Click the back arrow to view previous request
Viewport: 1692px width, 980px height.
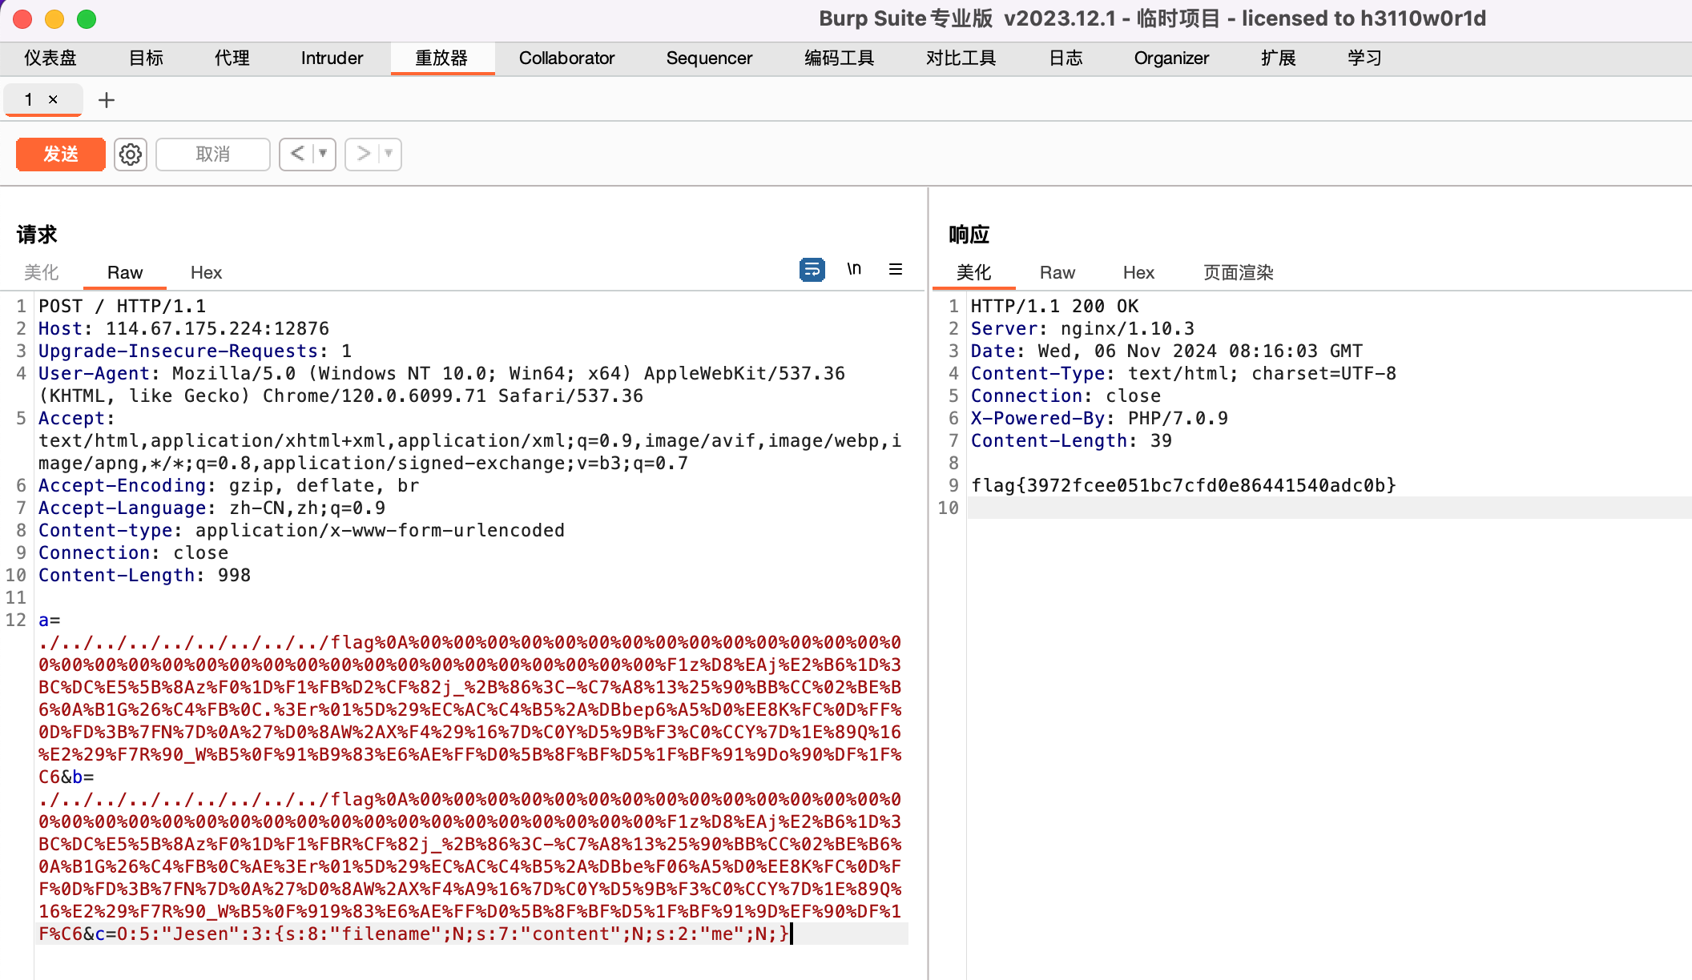pos(298,154)
